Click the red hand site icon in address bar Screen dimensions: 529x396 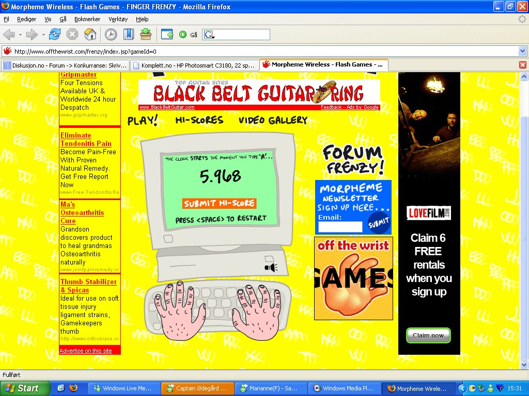7,52
